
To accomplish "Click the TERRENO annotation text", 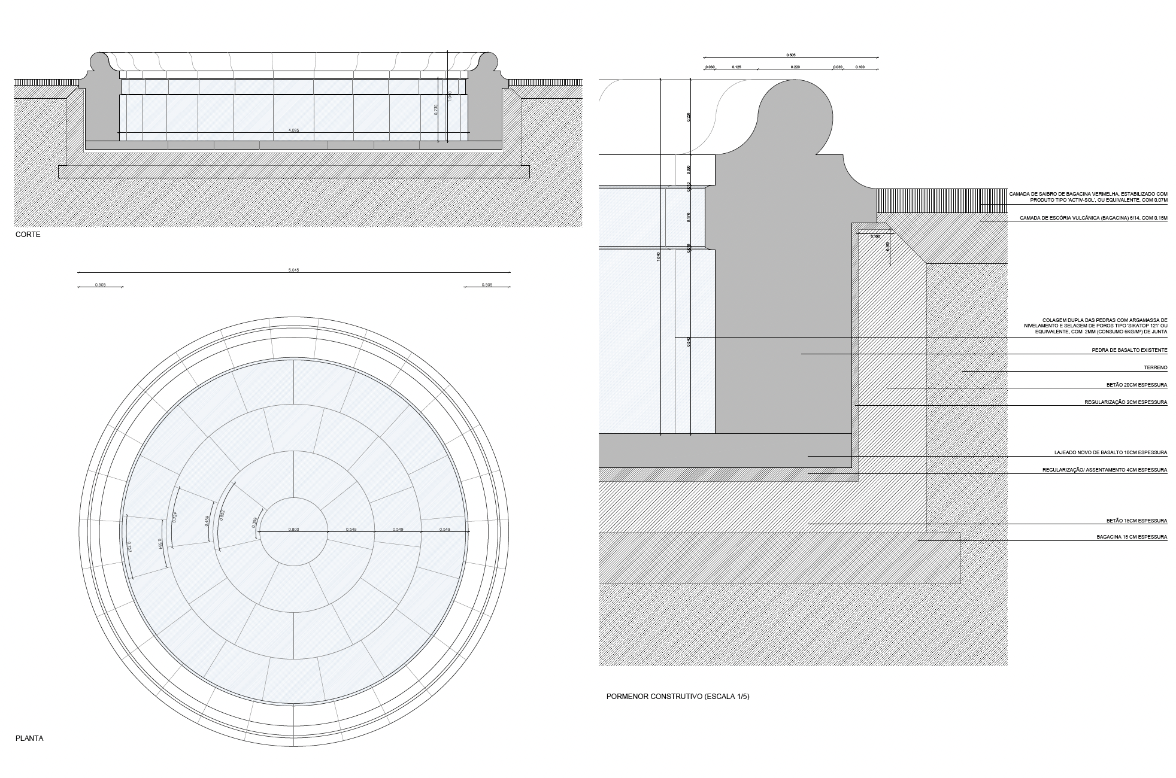I will click(x=1155, y=367).
